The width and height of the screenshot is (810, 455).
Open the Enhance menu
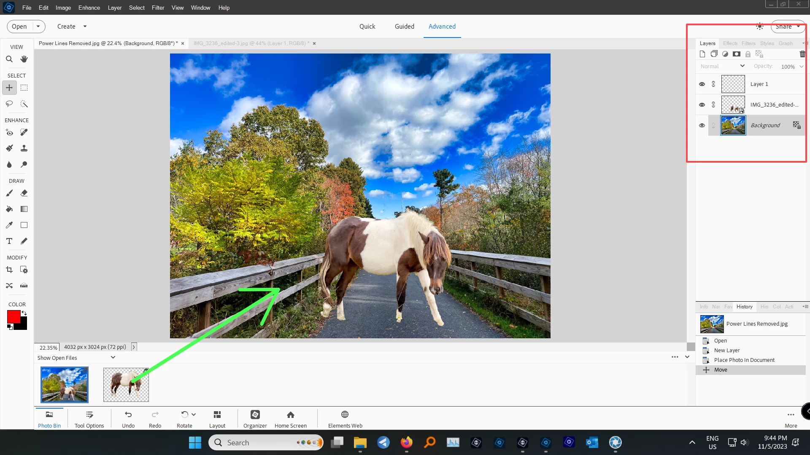coord(89,8)
